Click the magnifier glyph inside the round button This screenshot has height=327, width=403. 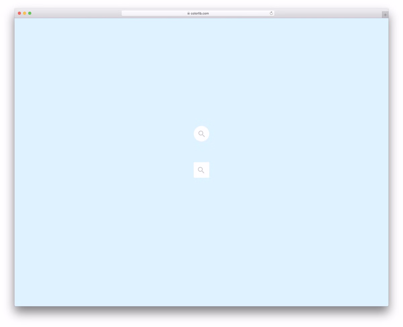(x=201, y=133)
